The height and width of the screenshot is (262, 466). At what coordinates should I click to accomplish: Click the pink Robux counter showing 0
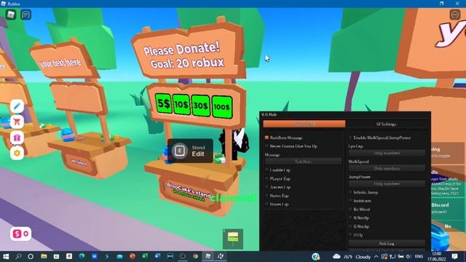coord(20,234)
